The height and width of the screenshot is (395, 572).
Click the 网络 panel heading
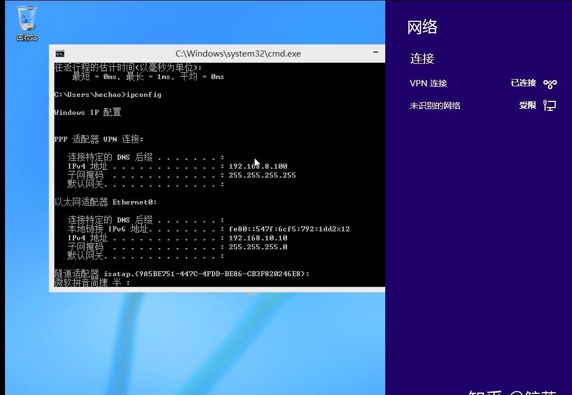(422, 27)
